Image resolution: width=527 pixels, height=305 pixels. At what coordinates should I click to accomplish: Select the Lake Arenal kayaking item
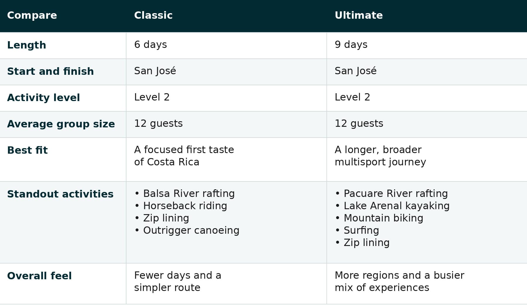(x=392, y=206)
